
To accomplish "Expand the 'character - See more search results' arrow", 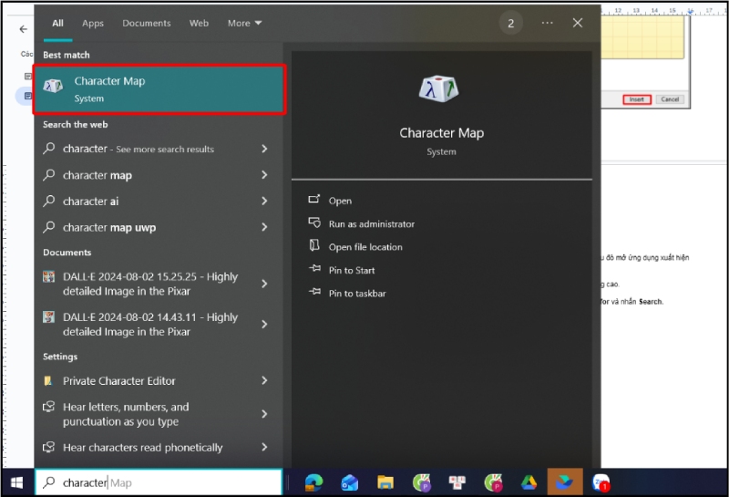I will pos(264,149).
